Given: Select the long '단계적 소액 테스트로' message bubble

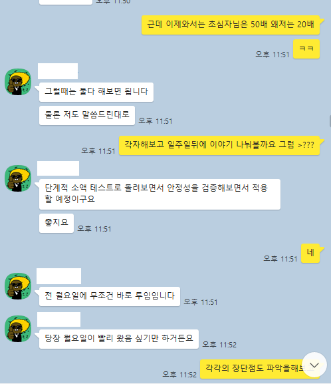Looking at the screenshot, I should (160, 194).
